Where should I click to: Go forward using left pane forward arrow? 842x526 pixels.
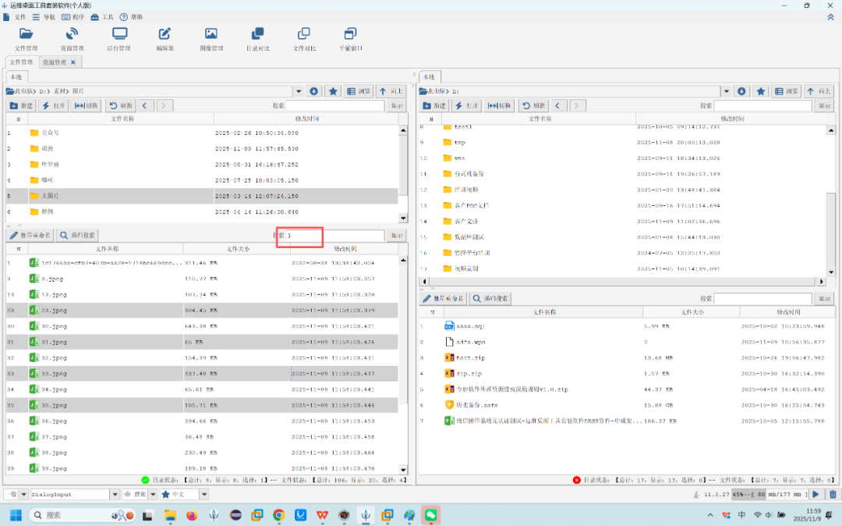pos(165,106)
